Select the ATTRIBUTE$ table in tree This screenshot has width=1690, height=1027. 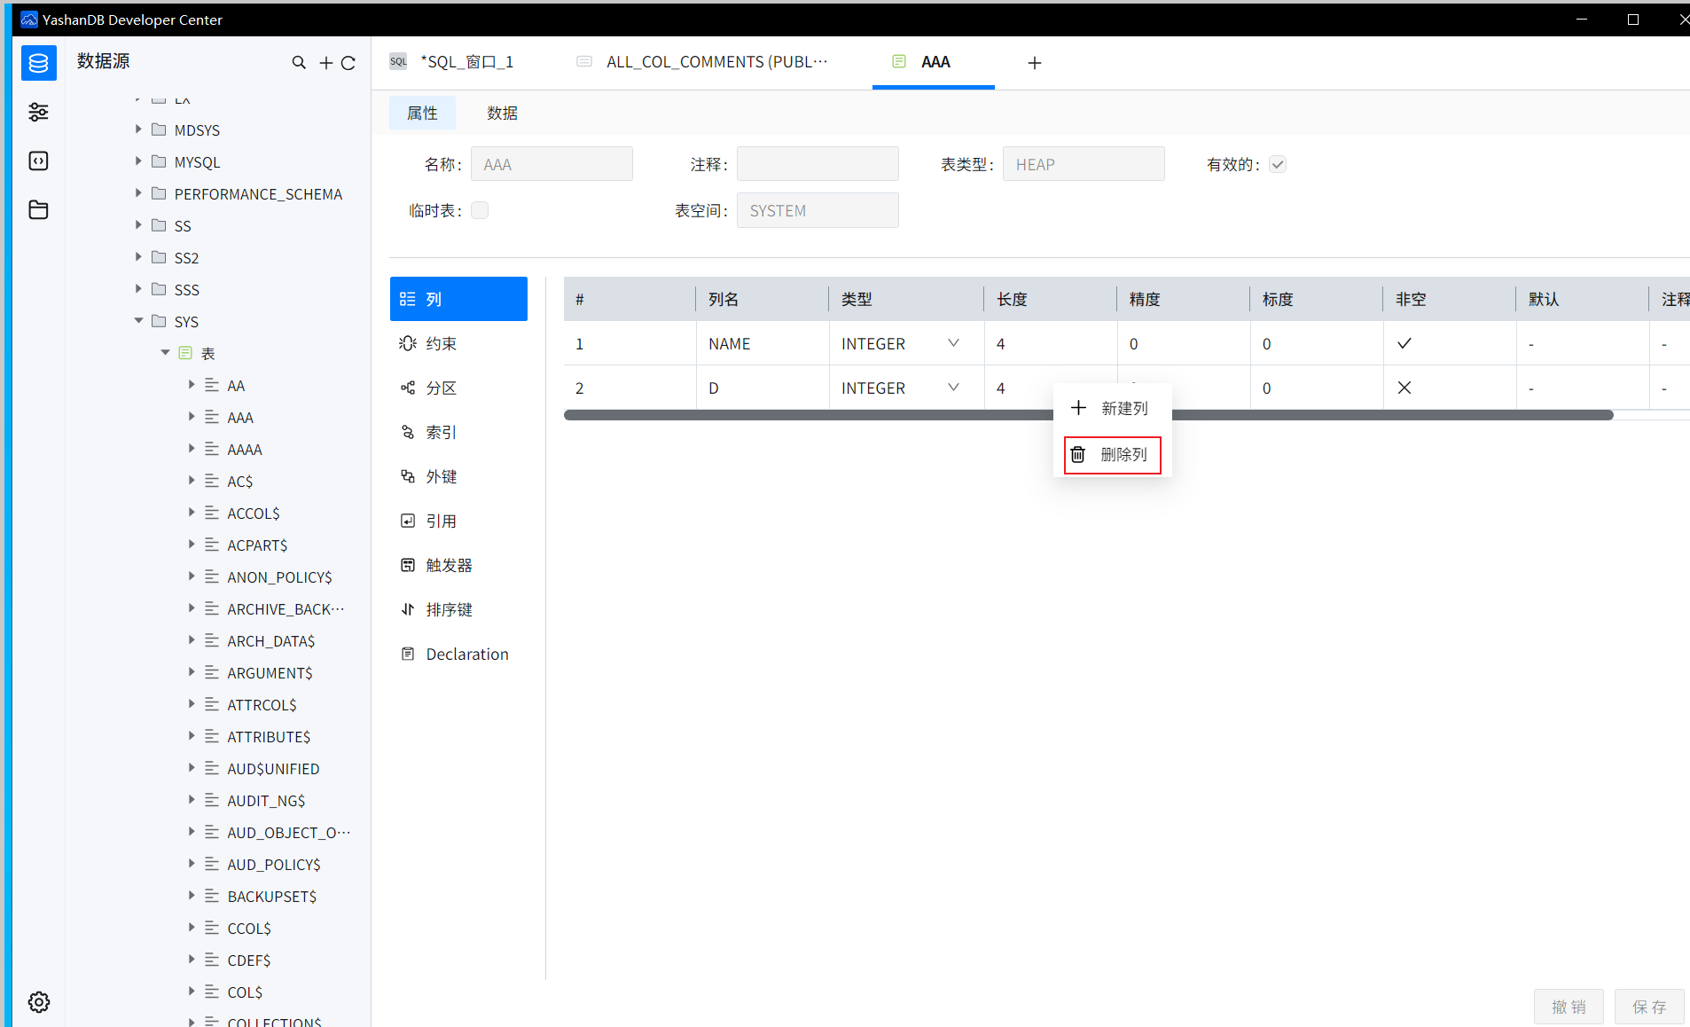(x=269, y=736)
